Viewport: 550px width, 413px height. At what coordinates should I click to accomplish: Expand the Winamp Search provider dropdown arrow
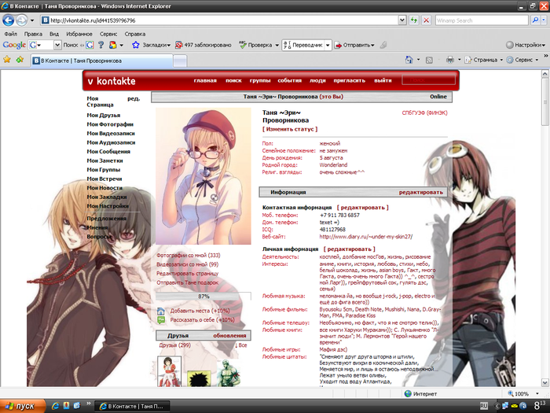coord(544,20)
